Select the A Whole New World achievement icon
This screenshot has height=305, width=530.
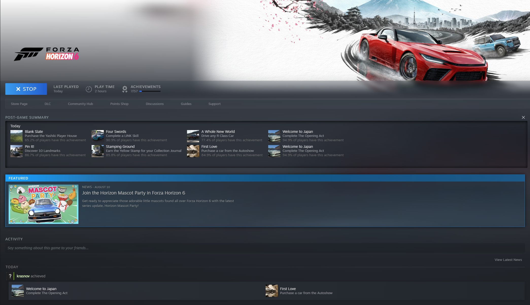(x=193, y=136)
